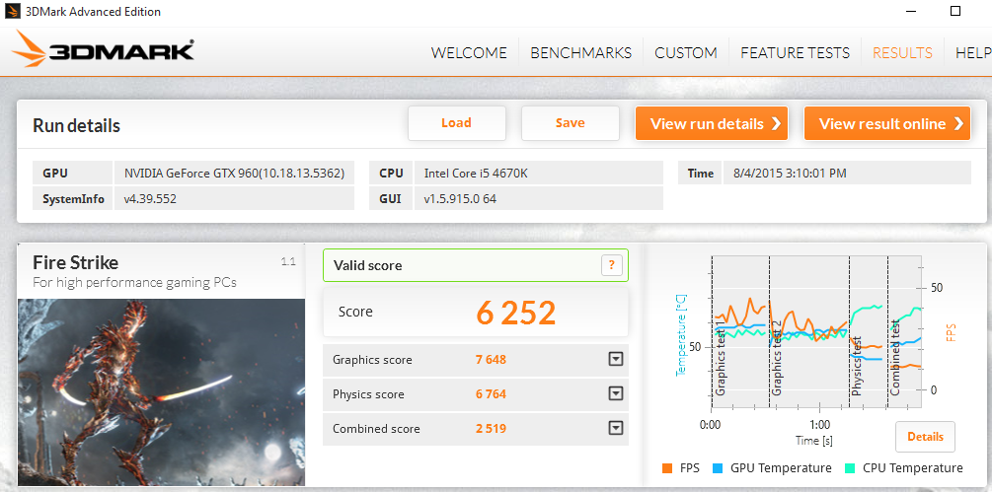Click the Save result button

(x=570, y=123)
